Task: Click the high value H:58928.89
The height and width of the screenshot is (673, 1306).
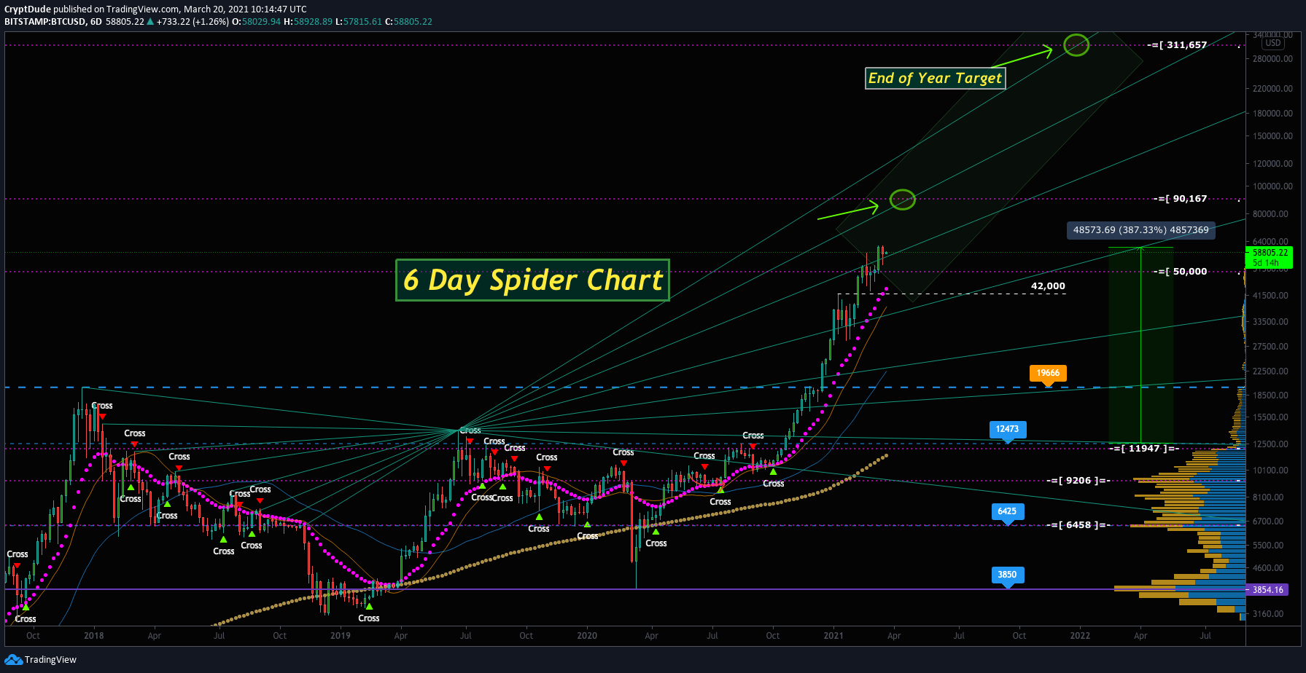Action: pos(308,22)
